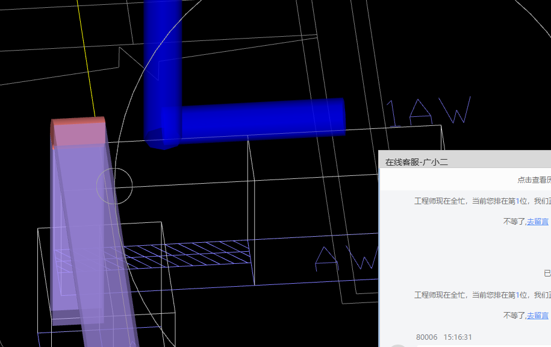The height and width of the screenshot is (347, 551).
Task: Select the red top cap of the purple column
Action: (x=79, y=131)
